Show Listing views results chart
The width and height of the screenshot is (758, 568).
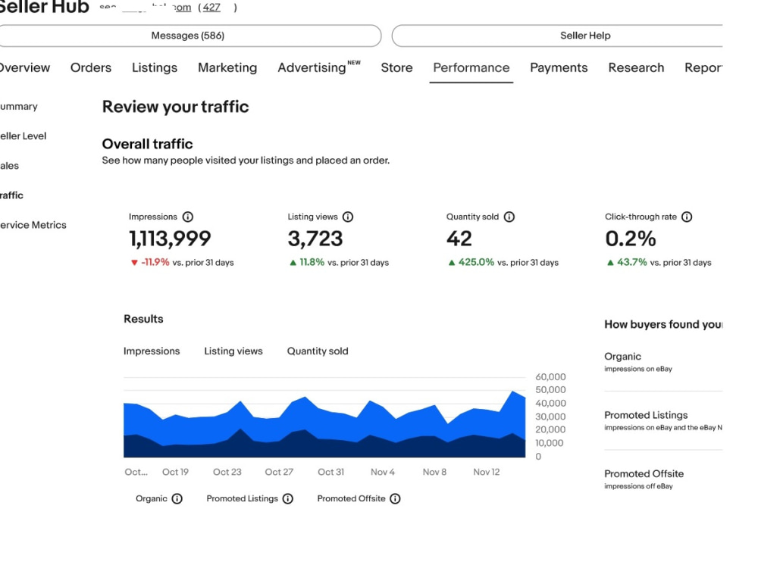pos(233,351)
